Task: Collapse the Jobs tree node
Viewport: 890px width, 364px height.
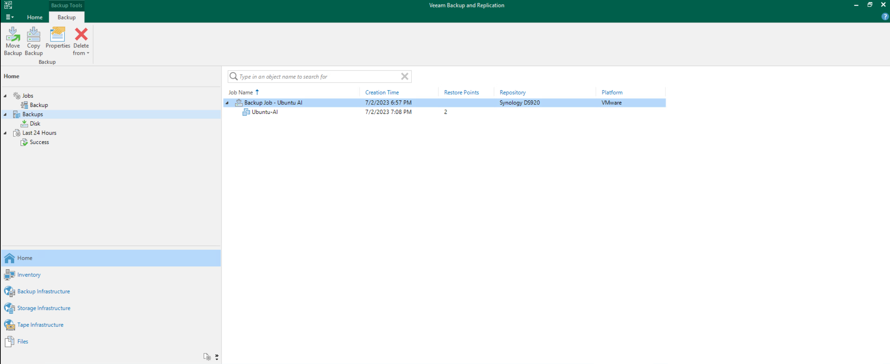Action: 5,96
